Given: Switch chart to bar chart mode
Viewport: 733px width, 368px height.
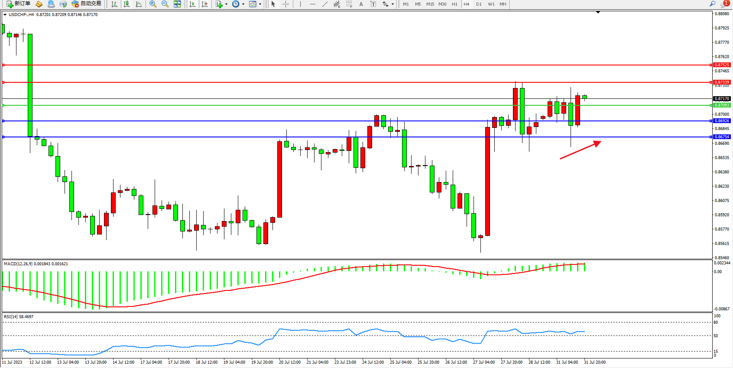Looking at the screenshot, I should pos(114,4).
